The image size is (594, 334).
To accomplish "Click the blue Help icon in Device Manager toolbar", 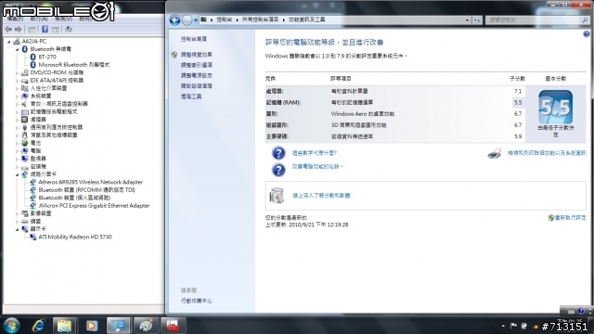I will (x=45, y=29).
